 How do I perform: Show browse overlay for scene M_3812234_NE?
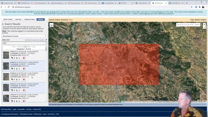click(x=14, y=58)
